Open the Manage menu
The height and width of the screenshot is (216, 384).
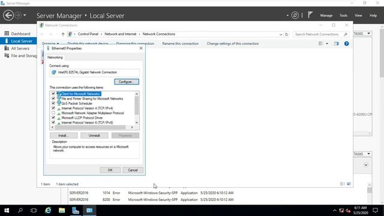point(326,16)
